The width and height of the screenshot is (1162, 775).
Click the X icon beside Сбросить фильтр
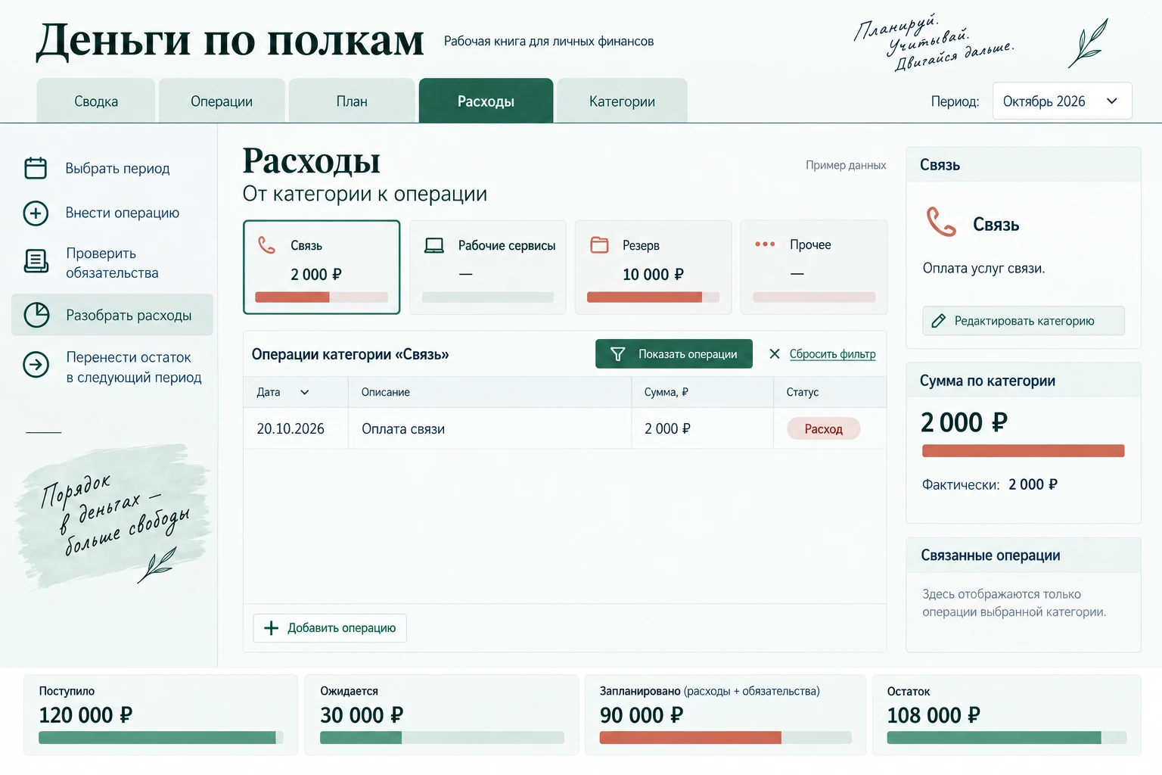click(774, 353)
